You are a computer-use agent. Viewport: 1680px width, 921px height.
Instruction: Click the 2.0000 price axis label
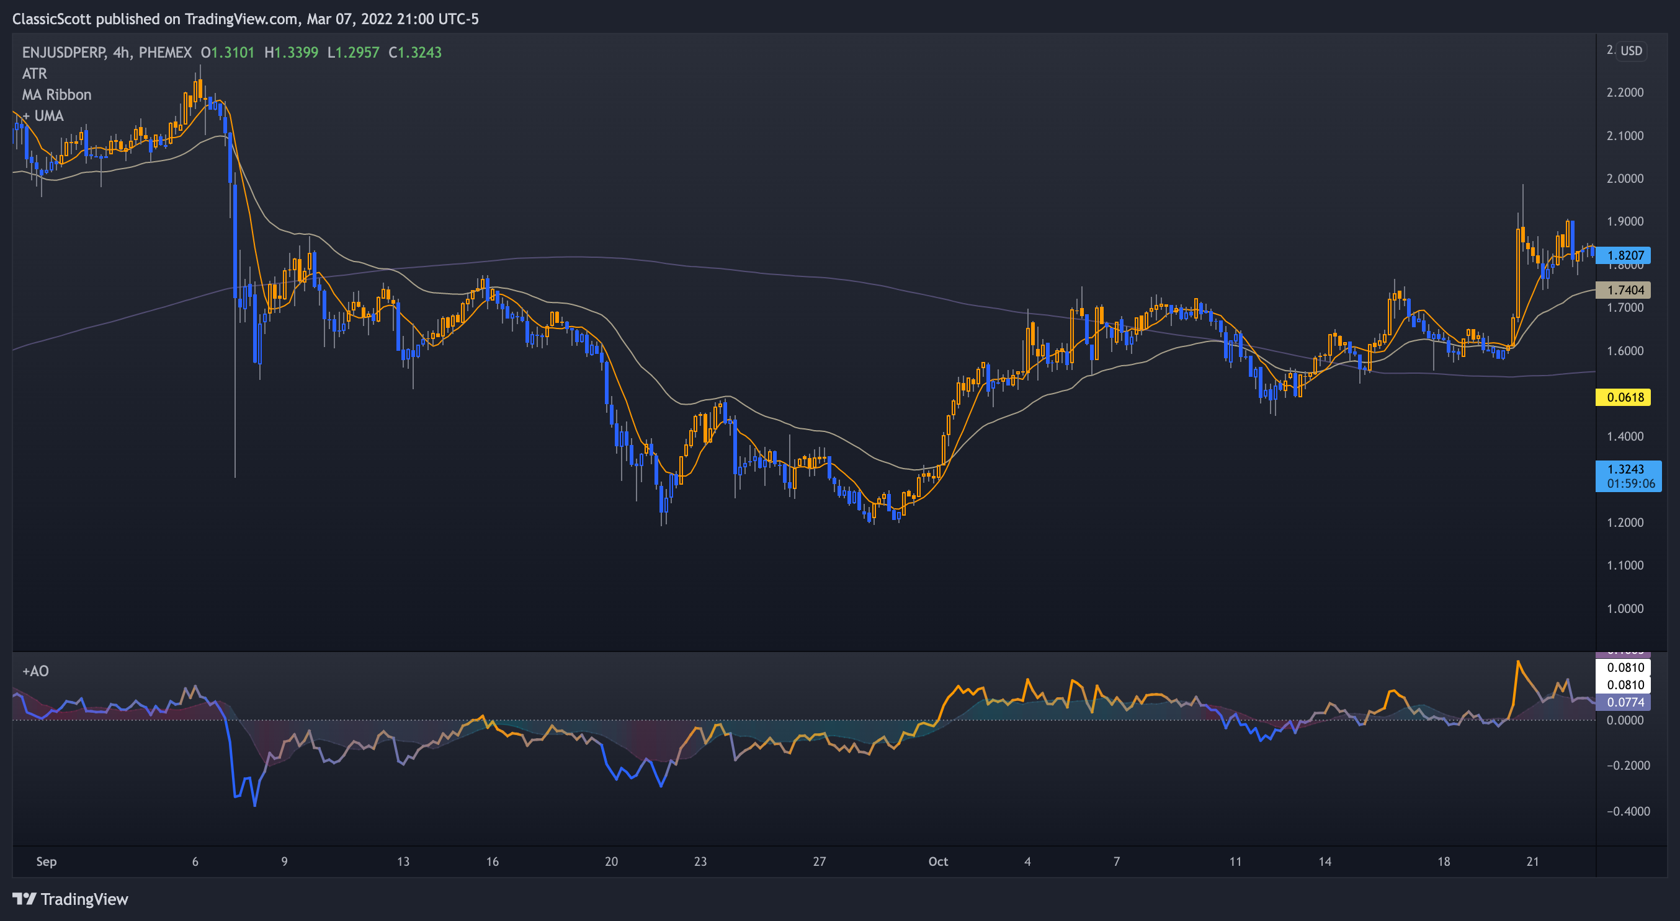(1625, 178)
